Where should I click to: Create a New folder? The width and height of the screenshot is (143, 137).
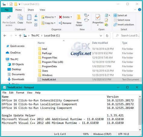tap(79, 21)
